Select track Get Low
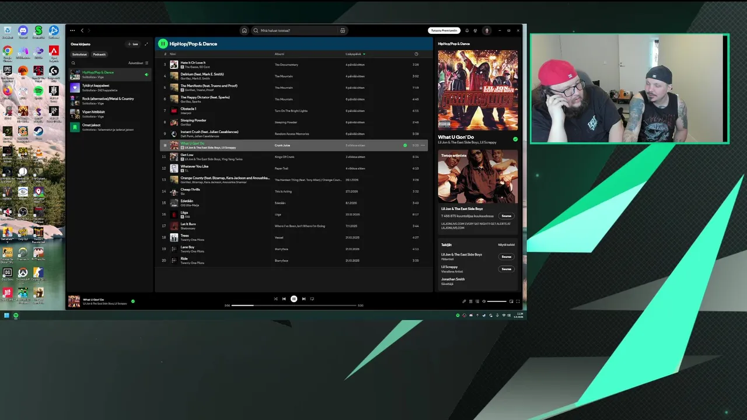Screen dimensions: 747x420 click(294, 156)
